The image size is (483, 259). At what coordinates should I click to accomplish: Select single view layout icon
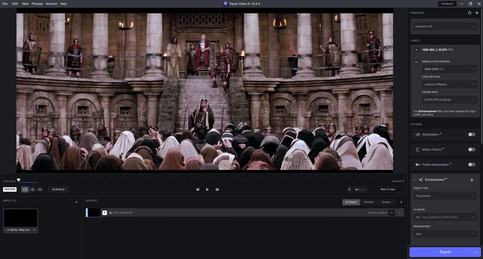(25, 189)
